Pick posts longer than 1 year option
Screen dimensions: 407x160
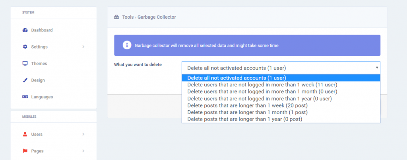[281, 119]
